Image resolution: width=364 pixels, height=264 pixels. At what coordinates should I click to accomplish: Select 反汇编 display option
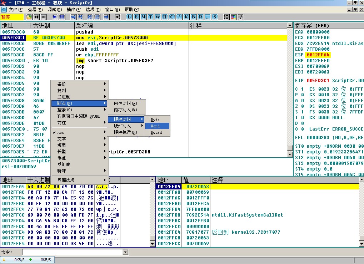click(x=79, y=164)
